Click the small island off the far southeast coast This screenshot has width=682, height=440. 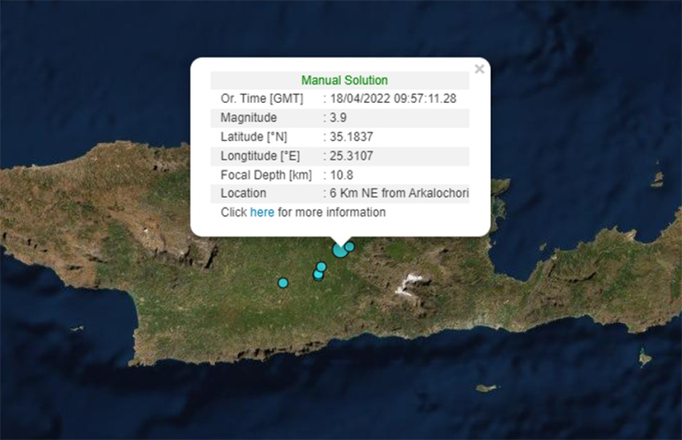pyautogui.click(x=645, y=357)
